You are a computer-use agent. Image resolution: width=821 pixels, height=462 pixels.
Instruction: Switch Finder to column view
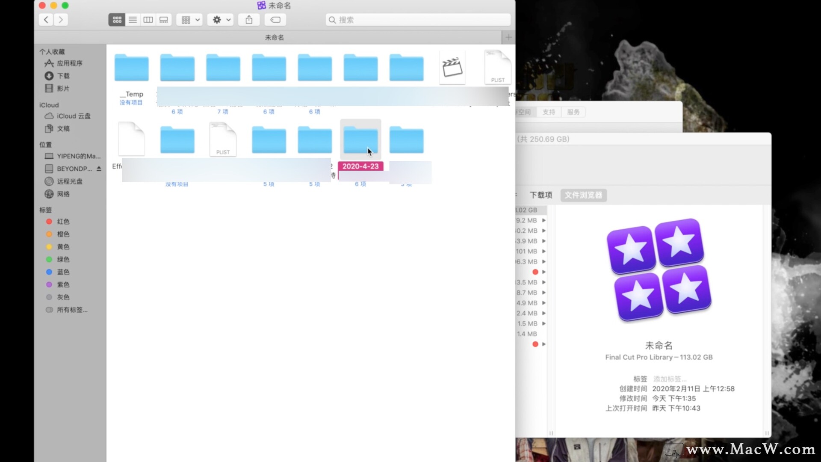point(148,20)
